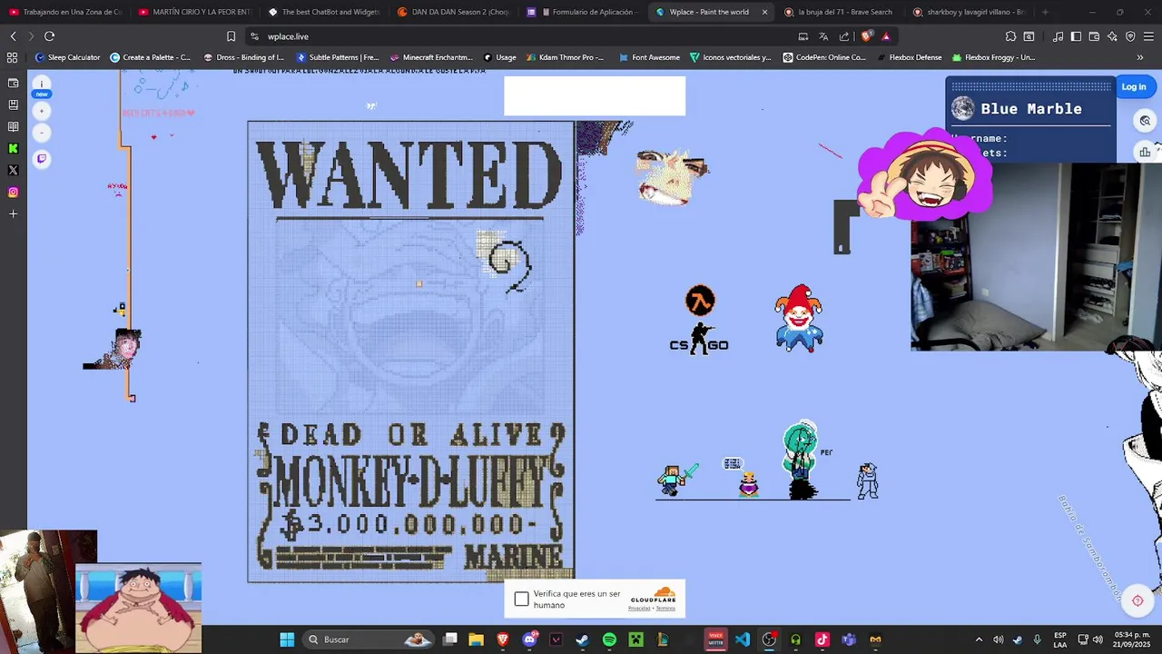The image size is (1162, 654).
Task: Switch to the MARTÍN CIRIO tab
Action: click(x=194, y=12)
